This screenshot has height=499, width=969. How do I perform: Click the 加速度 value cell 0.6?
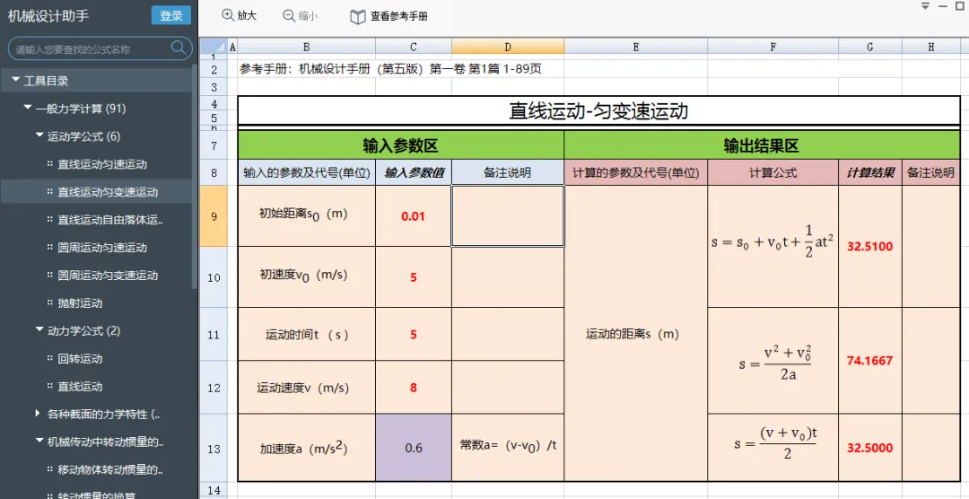[x=414, y=448]
